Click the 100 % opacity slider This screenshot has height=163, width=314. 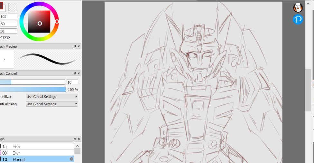33,90
